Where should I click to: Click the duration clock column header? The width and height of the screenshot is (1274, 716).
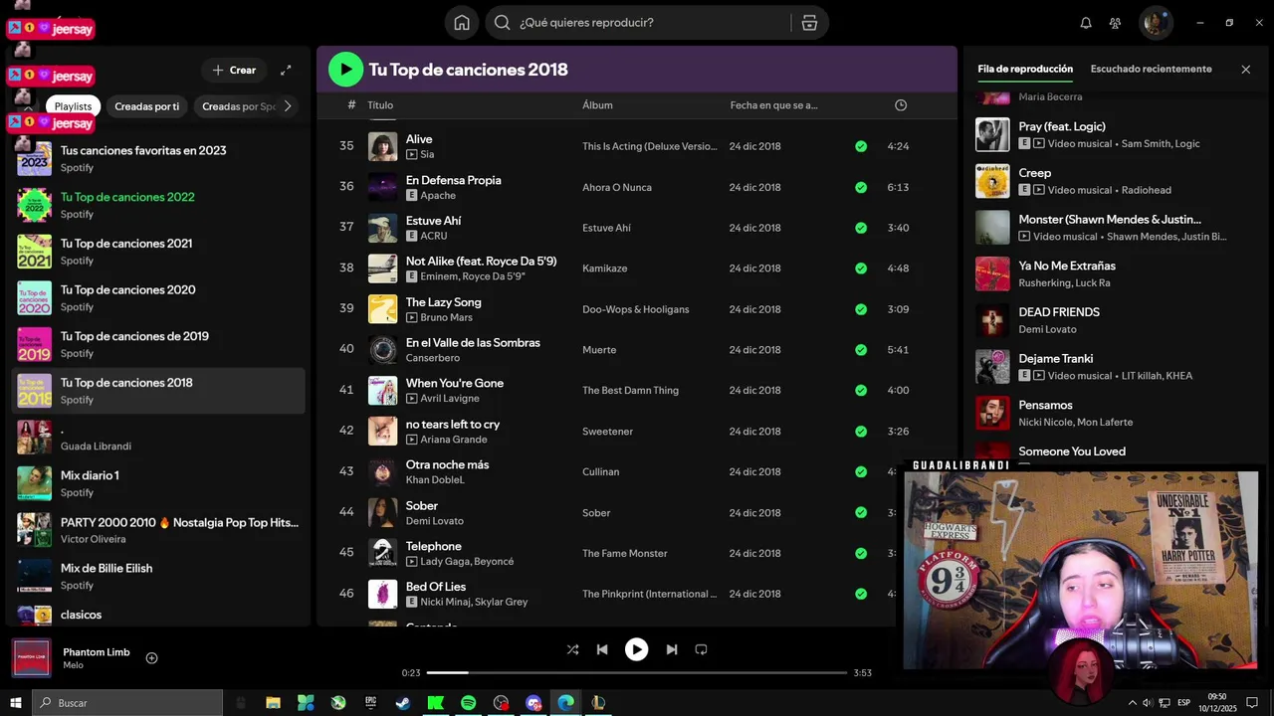tap(901, 105)
